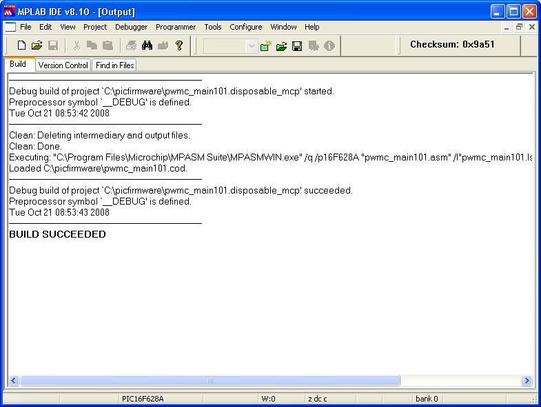541x407 pixels.
Task: Open the Debugger menu
Action: coord(131,27)
